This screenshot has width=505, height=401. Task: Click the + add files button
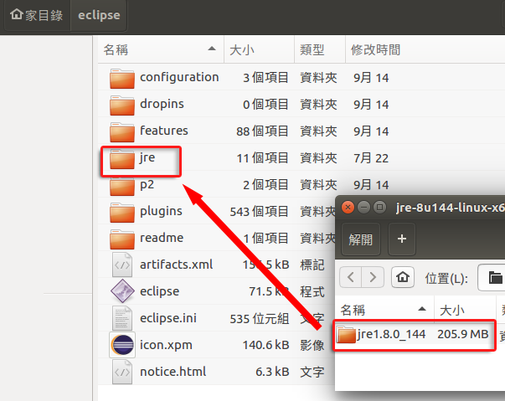pyautogui.click(x=402, y=239)
